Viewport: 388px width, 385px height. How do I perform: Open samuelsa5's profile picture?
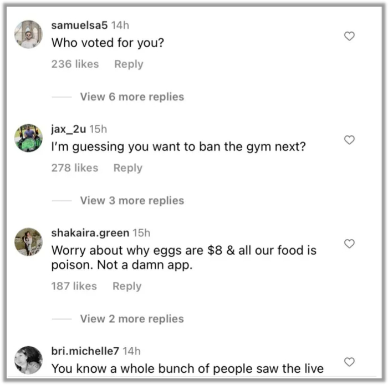pyautogui.click(x=28, y=34)
